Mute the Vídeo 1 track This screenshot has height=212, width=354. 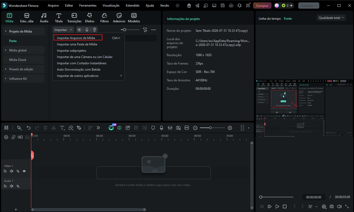pyautogui.click(x=12, y=171)
